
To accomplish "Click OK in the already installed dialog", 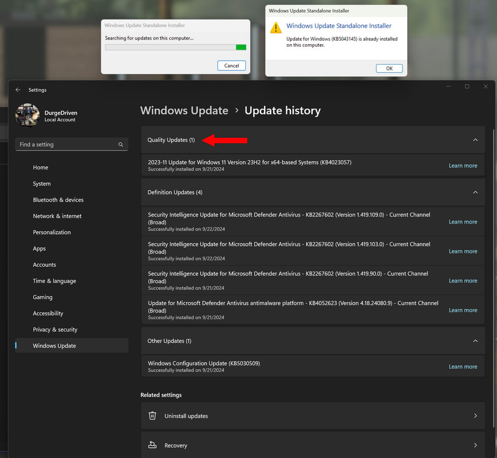I will (x=389, y=68).
